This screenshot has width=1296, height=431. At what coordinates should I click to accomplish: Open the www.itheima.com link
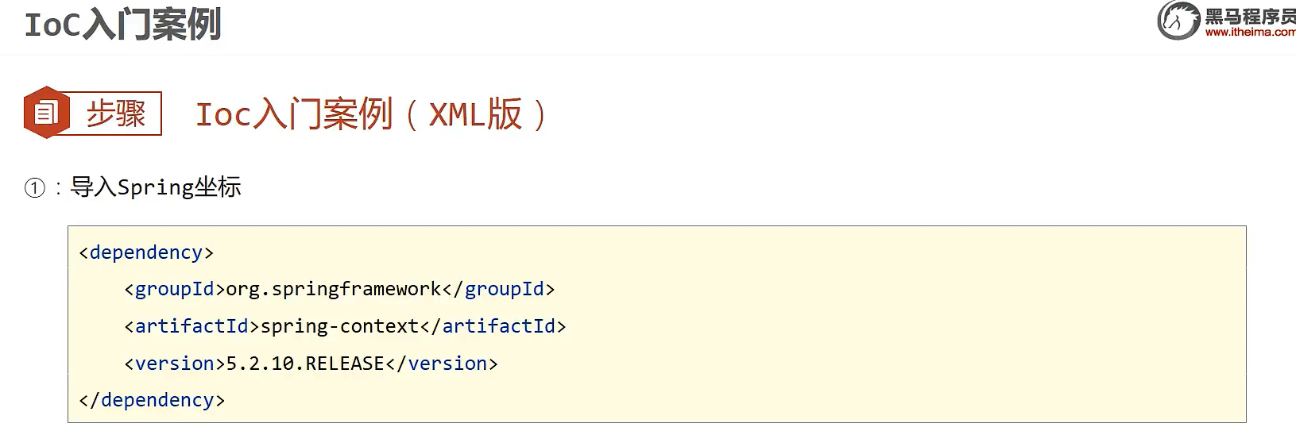[1250, 33]
